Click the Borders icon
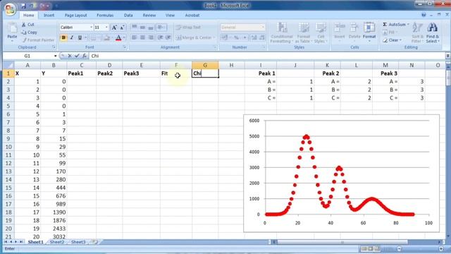Screen dimensions: 451x254 pos(93,37)
